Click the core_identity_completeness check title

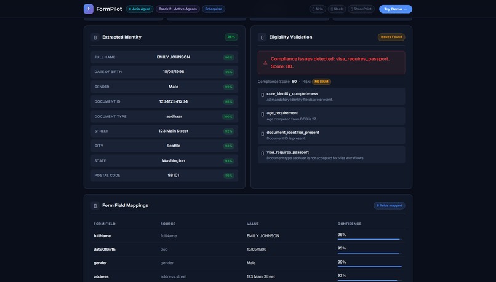click(292, 94)
